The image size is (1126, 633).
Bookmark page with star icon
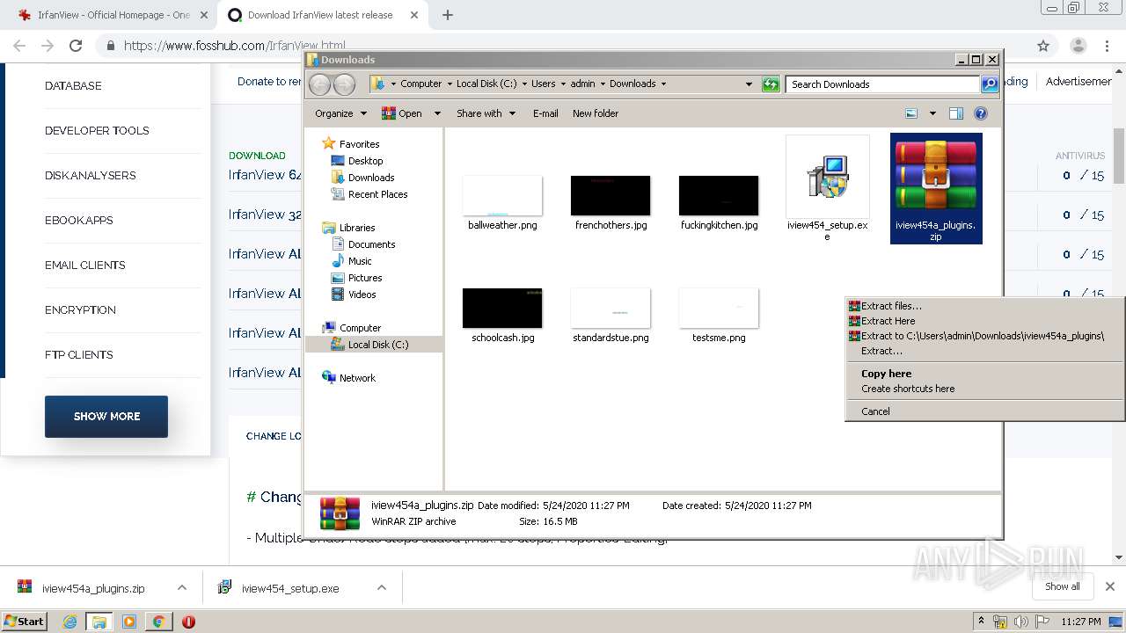click(1043, 46)
